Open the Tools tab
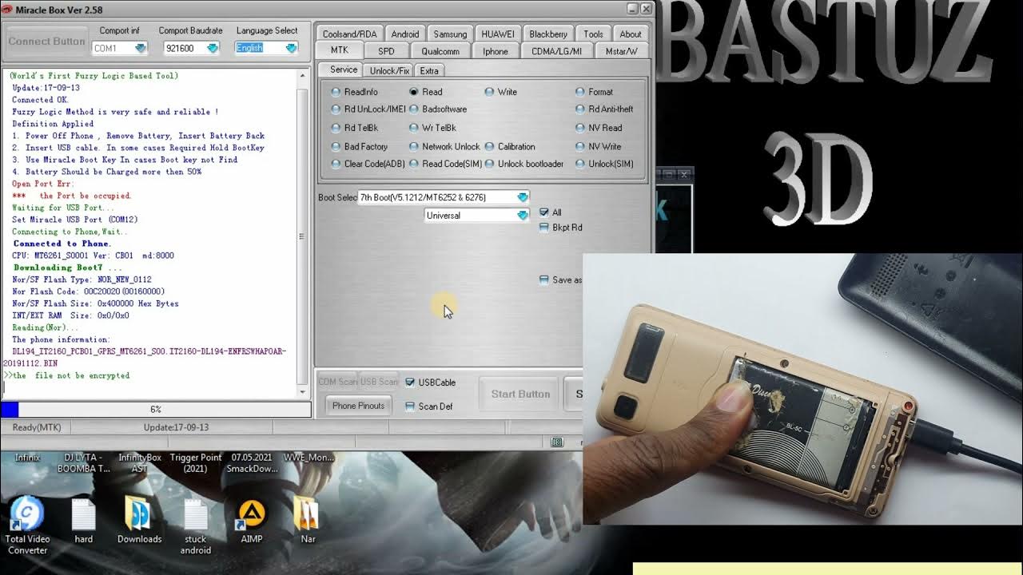This screenshot has width=1023, height=575. [x=593, y=34]
